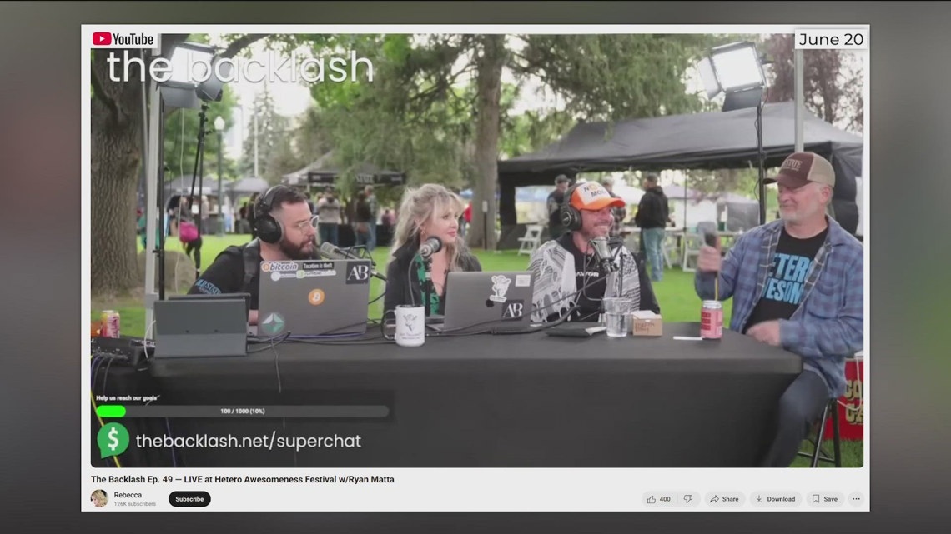Click the video title text
The image size is (951, 534).
(x=243, y=479)
